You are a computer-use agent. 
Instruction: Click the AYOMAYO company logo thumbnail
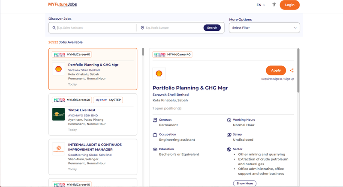(58, 114)
